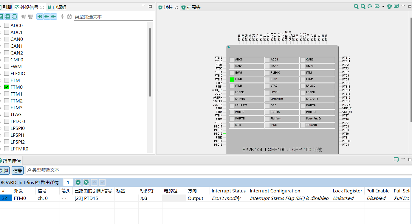Check the LPSPI2 checkbox
Viewport: 412px width, 224px height.
coord(7,142)
